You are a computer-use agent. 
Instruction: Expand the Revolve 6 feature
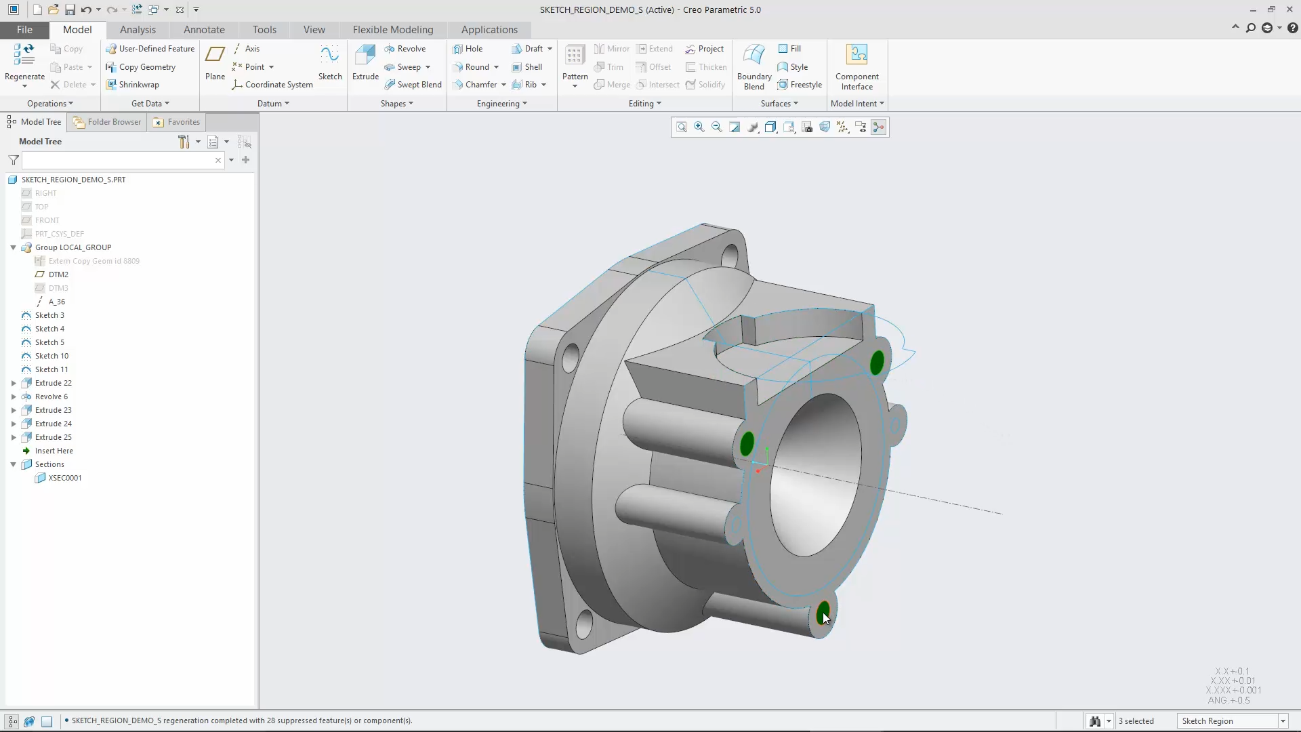[14, 396]
